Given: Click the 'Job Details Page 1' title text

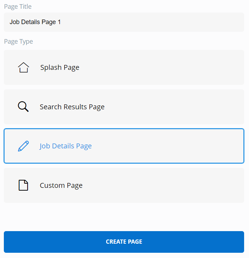Looking at the screenshot, I should (x=35, y=22).
